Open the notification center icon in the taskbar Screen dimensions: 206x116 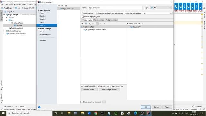coord(202,113)
